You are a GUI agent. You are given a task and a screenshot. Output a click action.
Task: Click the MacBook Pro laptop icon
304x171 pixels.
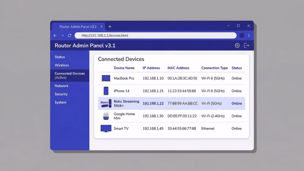[x=106, y=78]
